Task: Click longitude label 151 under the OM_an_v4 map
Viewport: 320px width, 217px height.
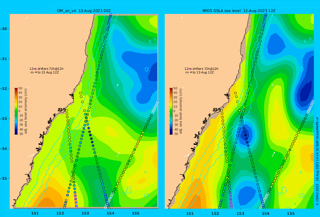Action: pos(35,213)
